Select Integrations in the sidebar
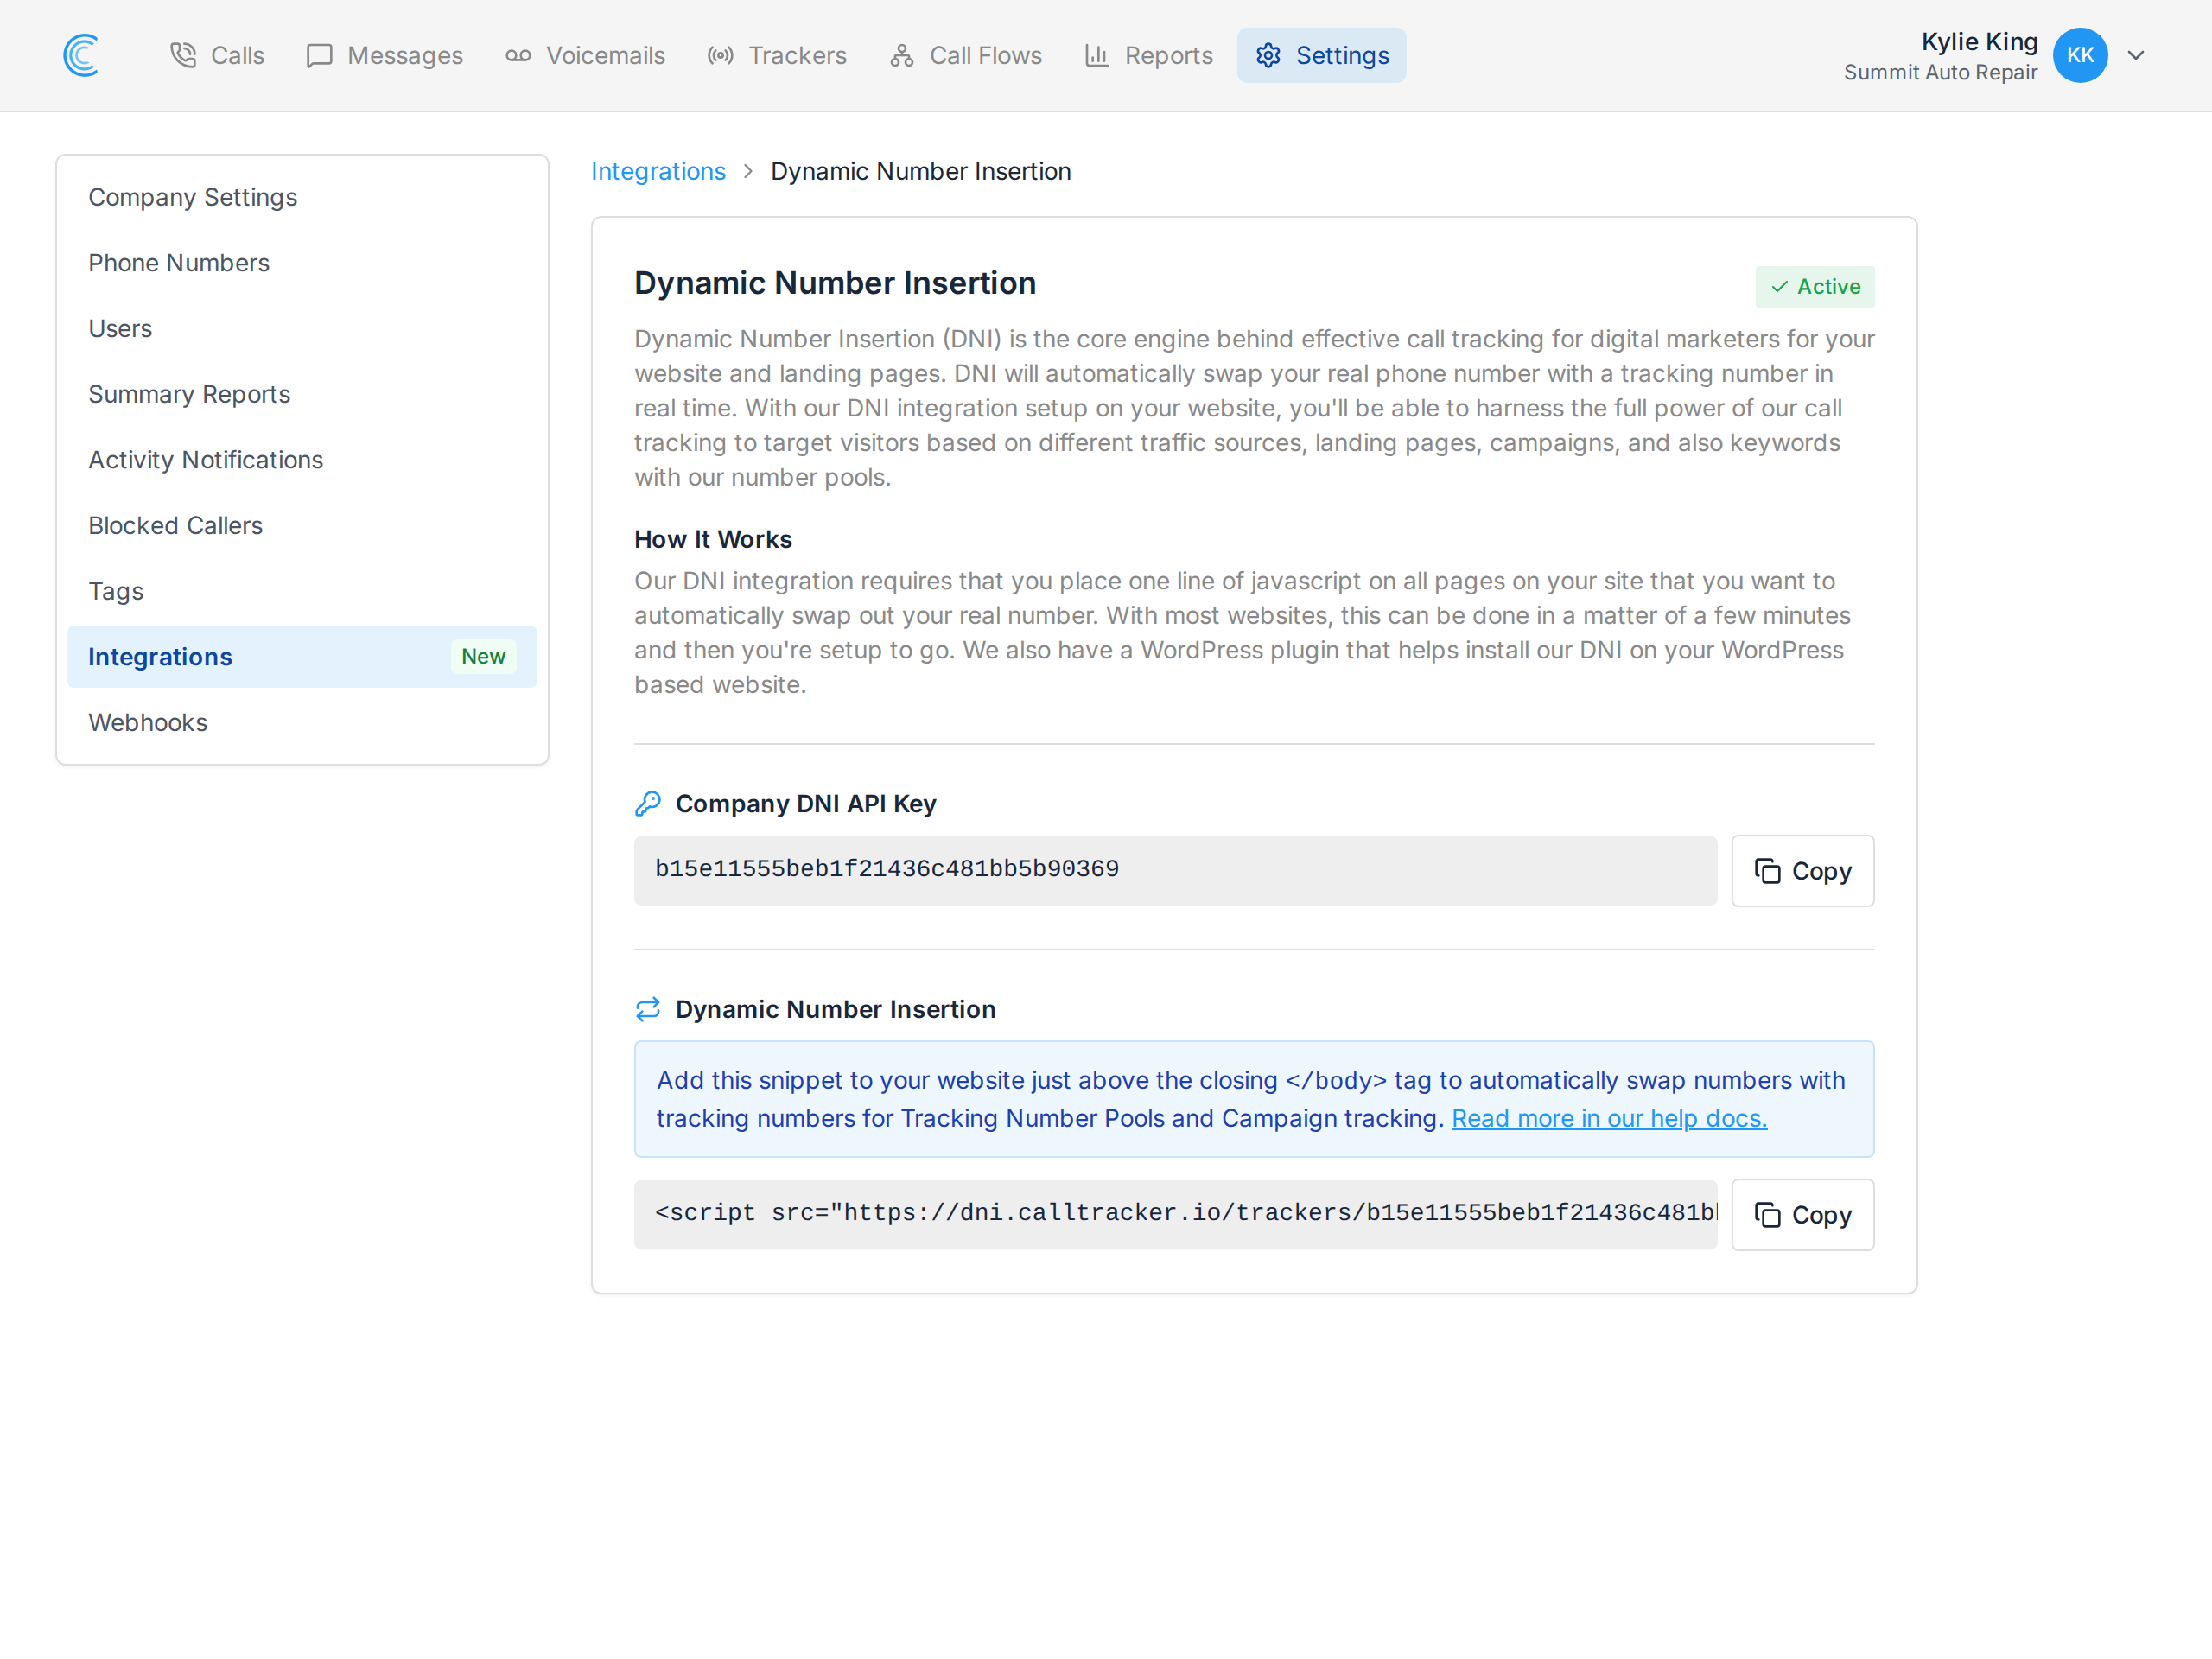Screen dimensions: 2212x1659 (x=302, y=657)
